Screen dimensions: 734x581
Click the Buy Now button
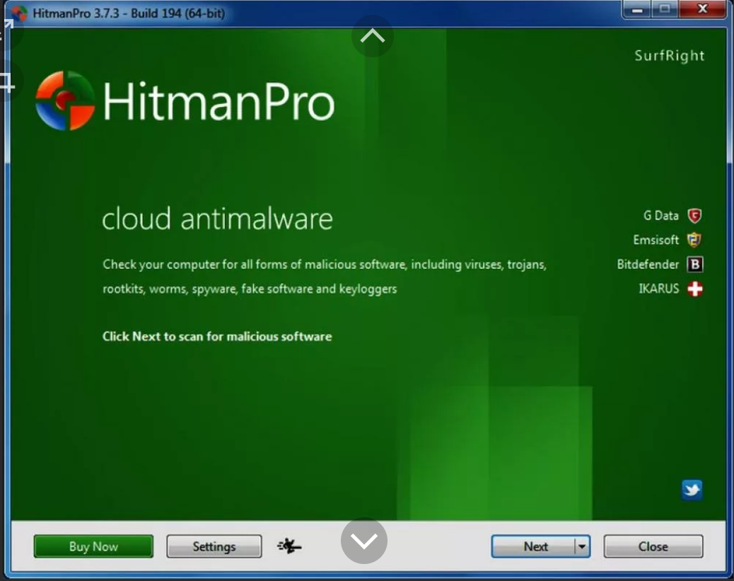[x=93, y=546]
